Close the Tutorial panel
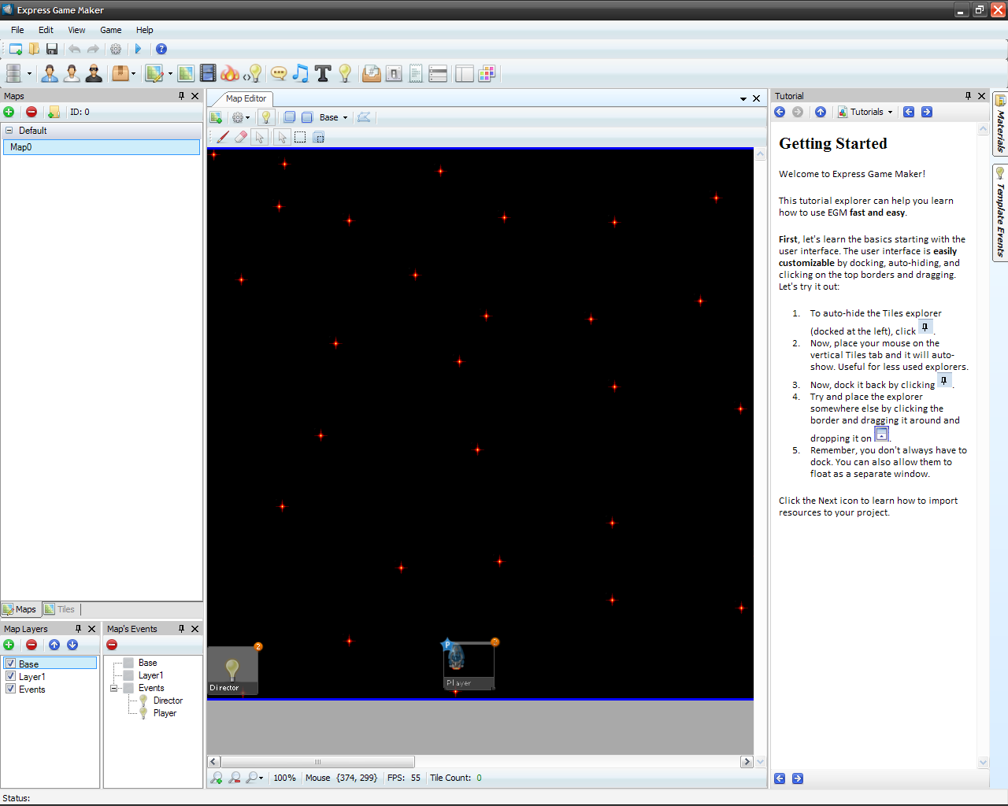This screenshot has width=1008, height=806. [982, 96]
